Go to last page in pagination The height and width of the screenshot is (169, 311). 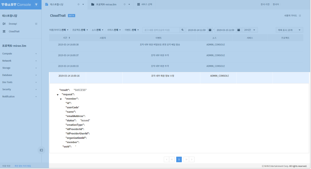[186, 159]
